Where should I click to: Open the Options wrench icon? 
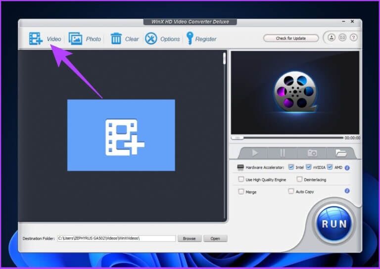tap(151, 39)
